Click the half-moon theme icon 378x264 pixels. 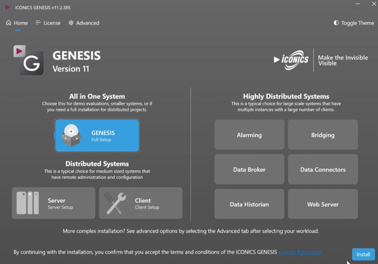pyautogui.click(x=336, y=23)
